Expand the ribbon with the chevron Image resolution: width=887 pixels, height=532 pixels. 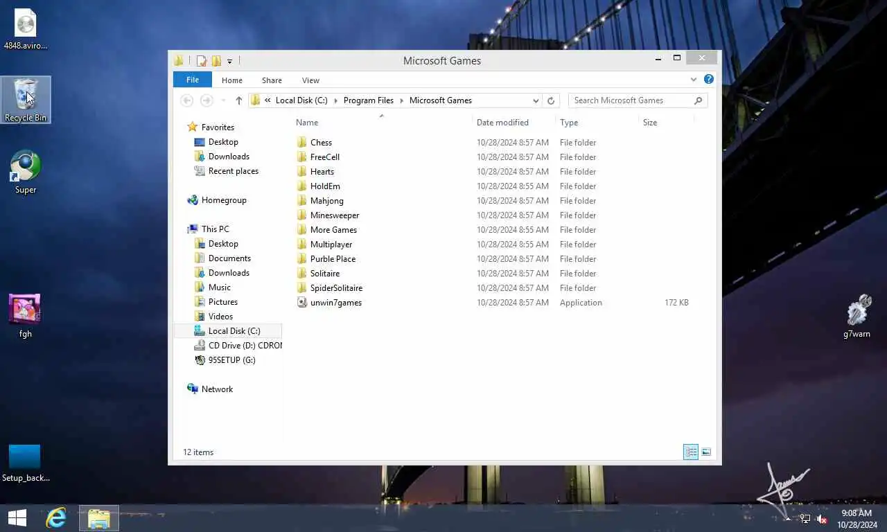(x=694, y=80)
